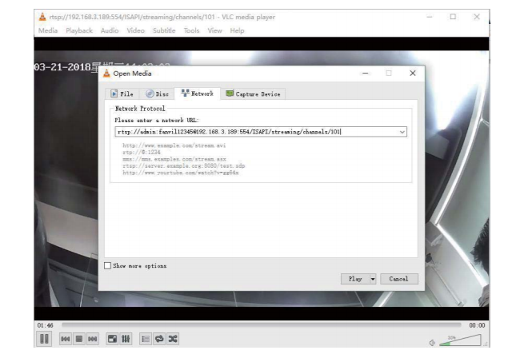This screenshot has height=354, width=524.
Task: Open the Subtitle menu
Action: pyautogui.click(x=164, y=30)
